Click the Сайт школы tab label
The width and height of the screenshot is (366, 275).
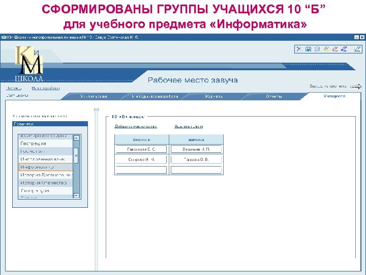(x=17, y=95)
